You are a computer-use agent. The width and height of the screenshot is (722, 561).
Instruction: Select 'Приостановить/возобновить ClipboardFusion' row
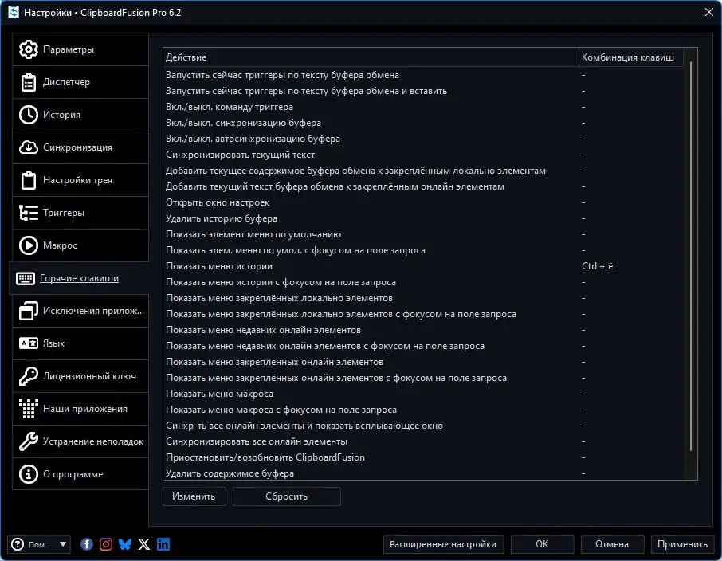click(424, 457)
